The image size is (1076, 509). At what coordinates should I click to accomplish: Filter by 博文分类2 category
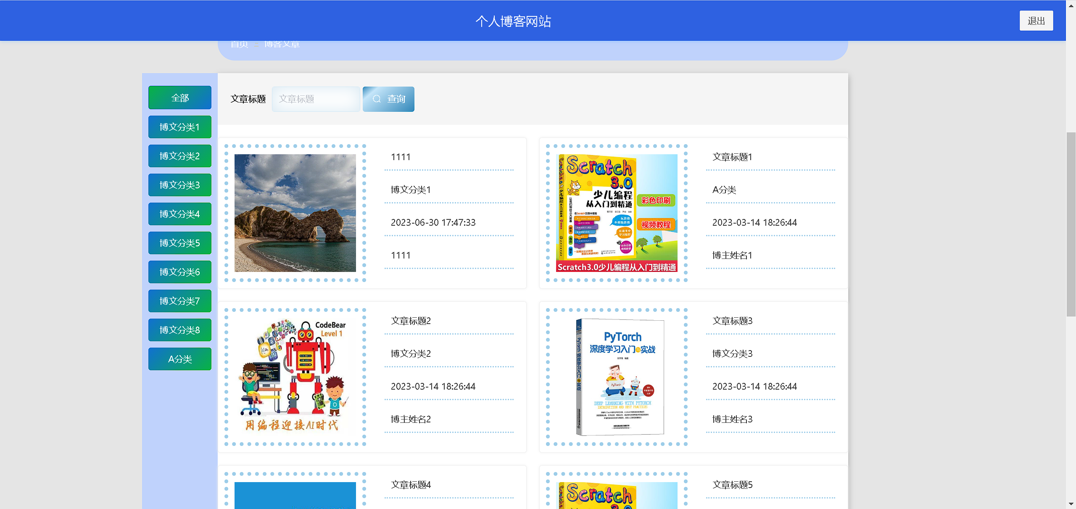point(180,156)
